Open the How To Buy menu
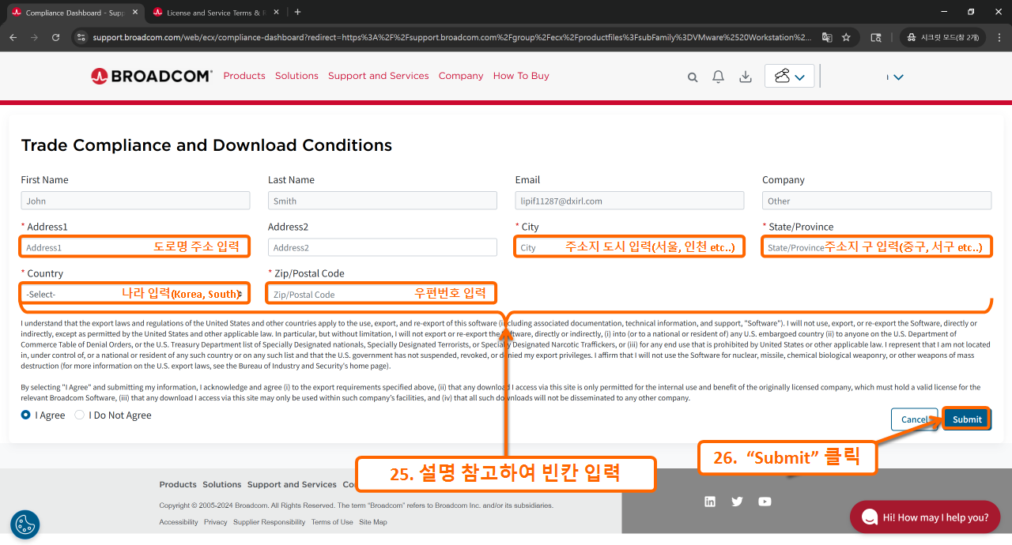 click(x=521, y=76)
